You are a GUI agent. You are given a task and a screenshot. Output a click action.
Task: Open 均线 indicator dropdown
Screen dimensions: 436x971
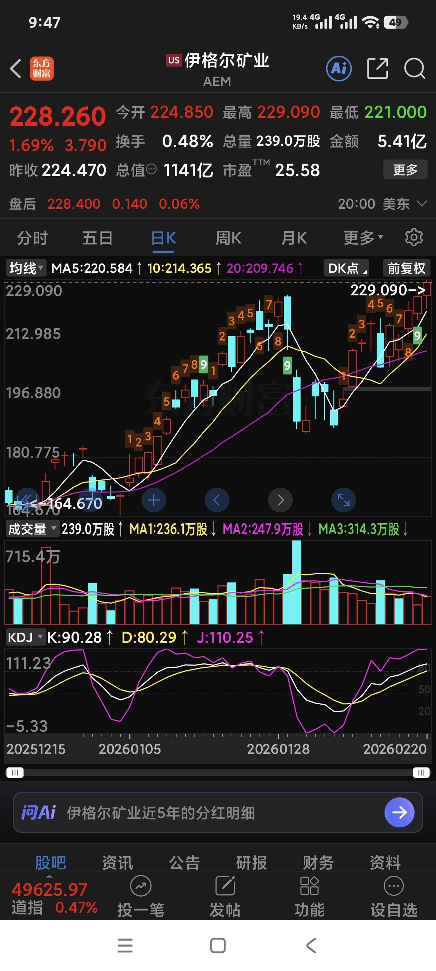point(26,269)
